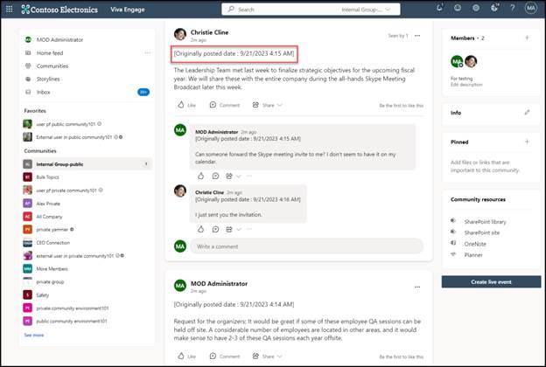Click the Contoso Electronics logo
Image resolution: width=546 pixels, height=367 pixels.
(x=59, y=10)
